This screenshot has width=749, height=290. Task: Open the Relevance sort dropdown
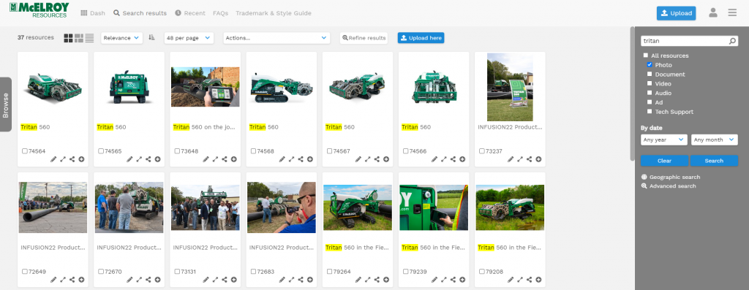(122, 38)
